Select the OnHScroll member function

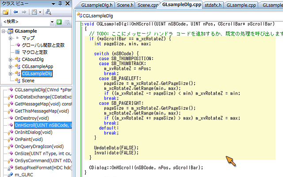[x=43, y=125]
